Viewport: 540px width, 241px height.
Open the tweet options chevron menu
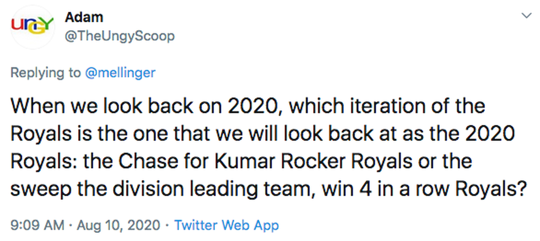(526, 16)
